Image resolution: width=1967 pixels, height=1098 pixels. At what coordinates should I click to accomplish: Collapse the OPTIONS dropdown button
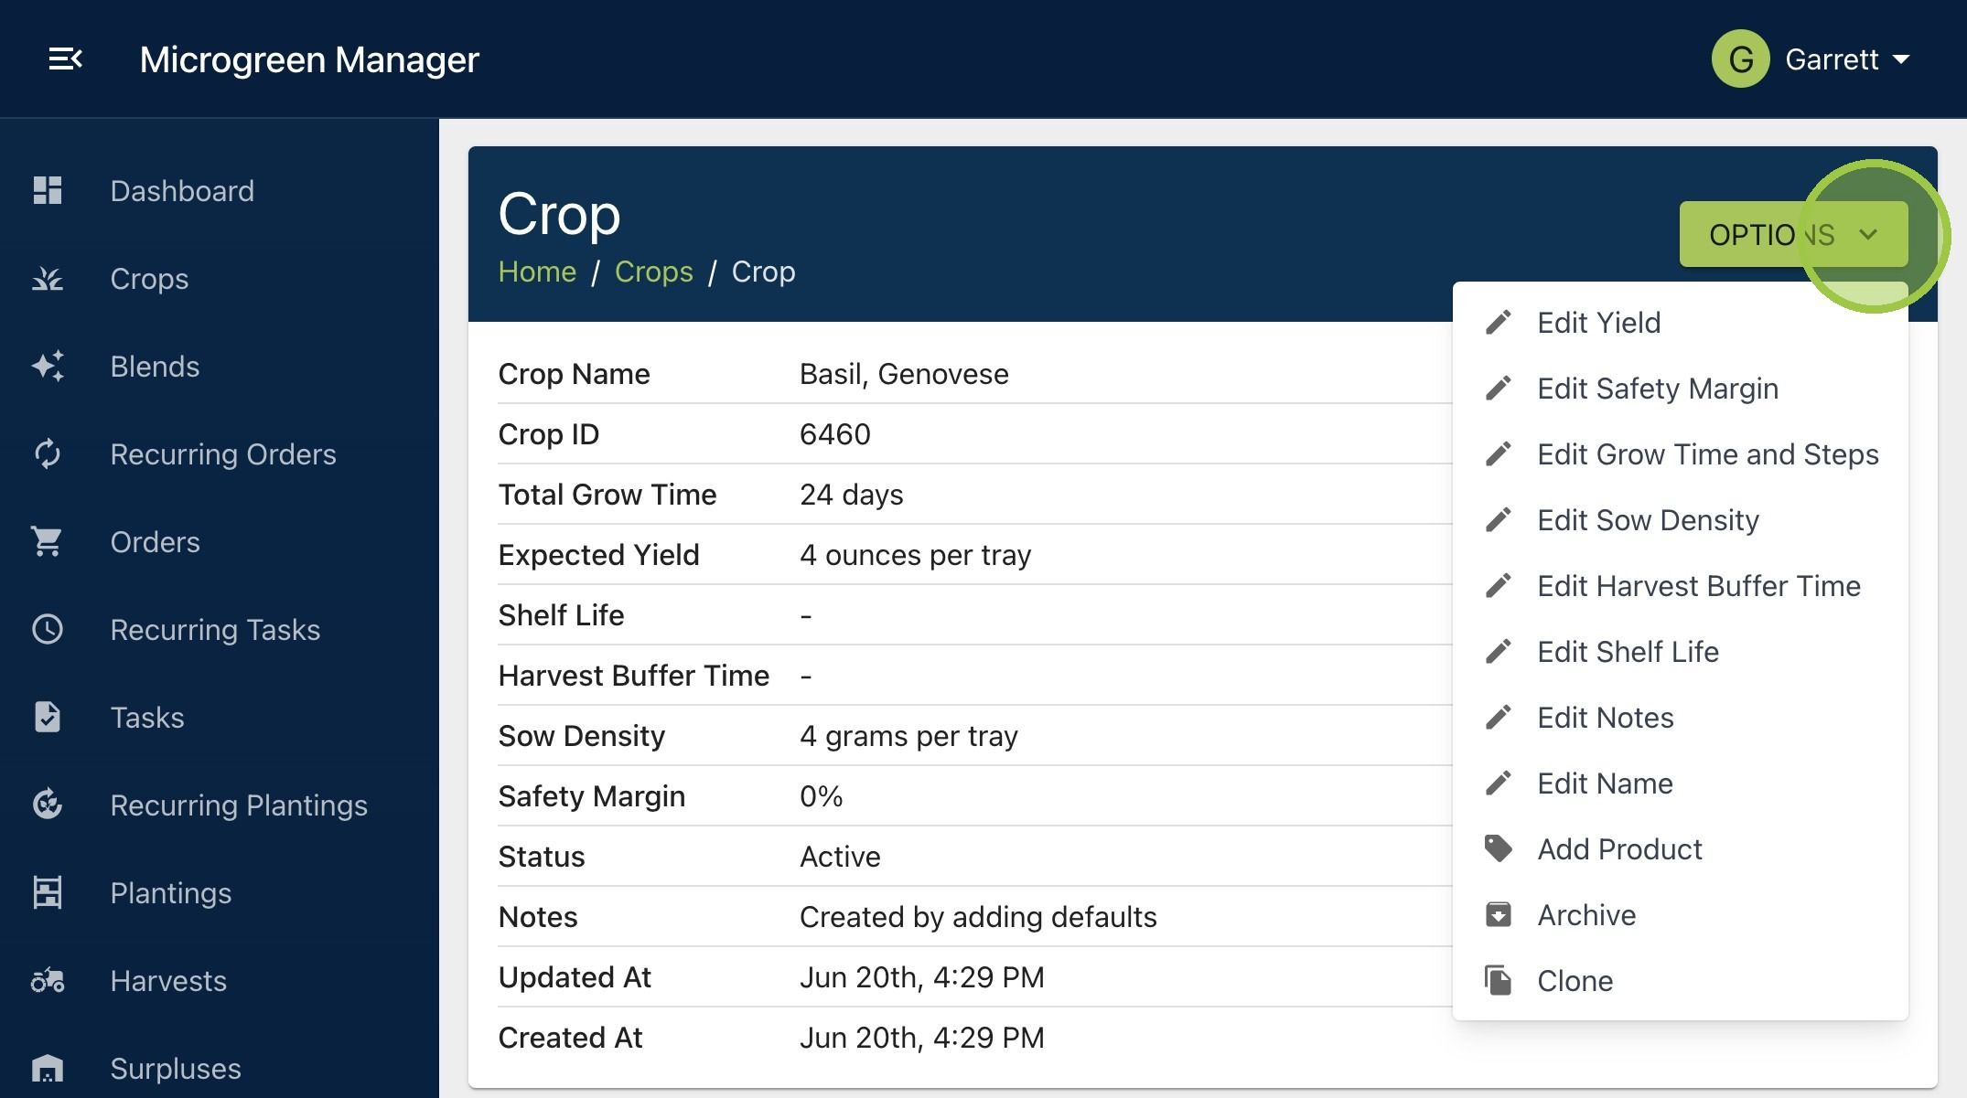(1793, 234)
